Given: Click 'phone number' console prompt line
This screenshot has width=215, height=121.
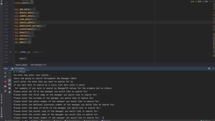Looking at the screenshot, I should click(x=56, y=102).
